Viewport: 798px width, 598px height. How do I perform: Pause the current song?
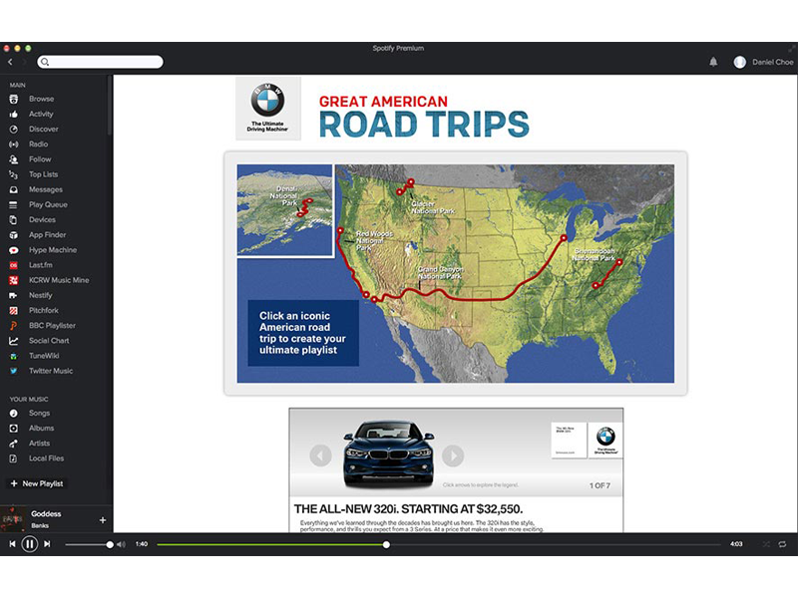tap(30, 544)
